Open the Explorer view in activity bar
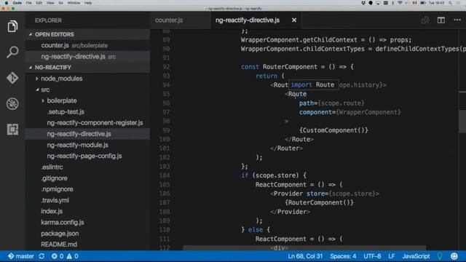Image resolution: width=466 pixels, height=262 pixels. [x=12, y=26]
